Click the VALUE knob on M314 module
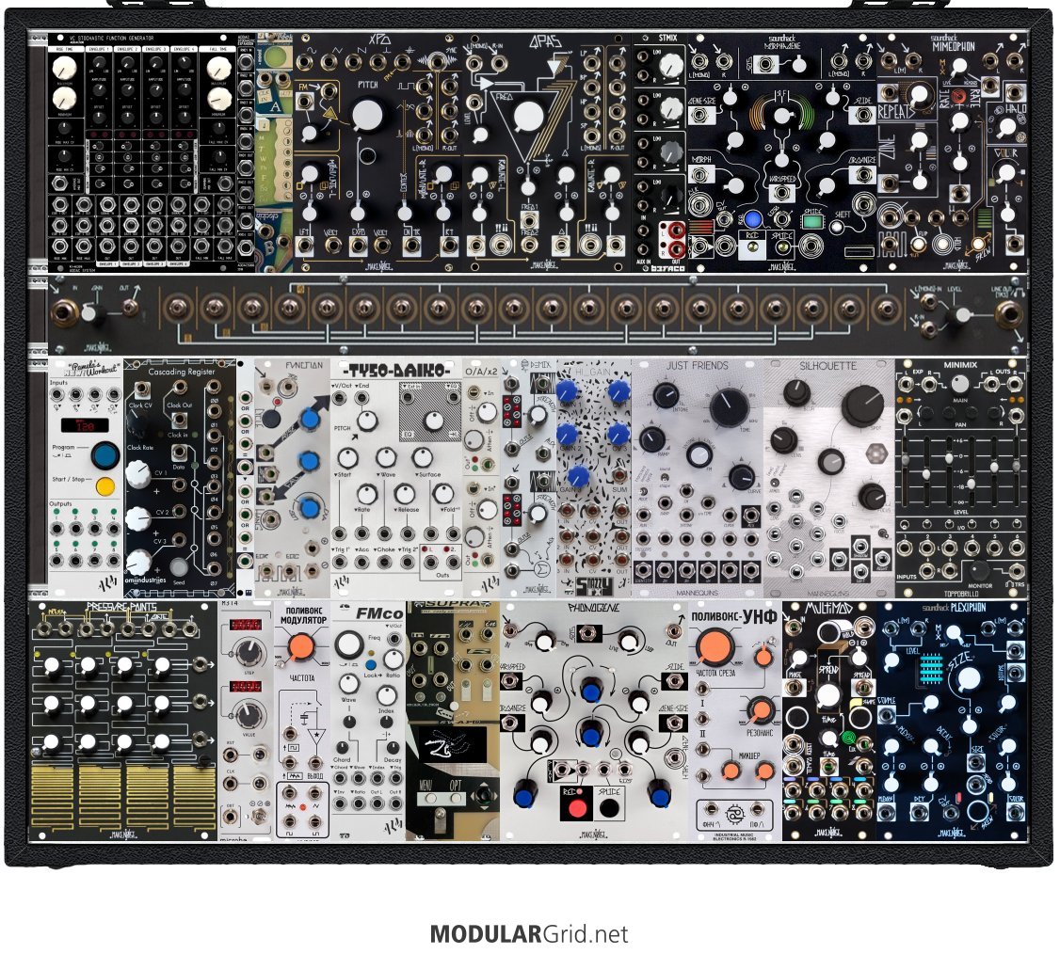The width and height of the screenshot is (1060, 954). pyautogui.click(x=248, y=715)
